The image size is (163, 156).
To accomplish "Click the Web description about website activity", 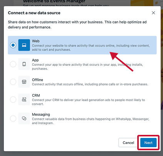I will (x=91, y=48).
